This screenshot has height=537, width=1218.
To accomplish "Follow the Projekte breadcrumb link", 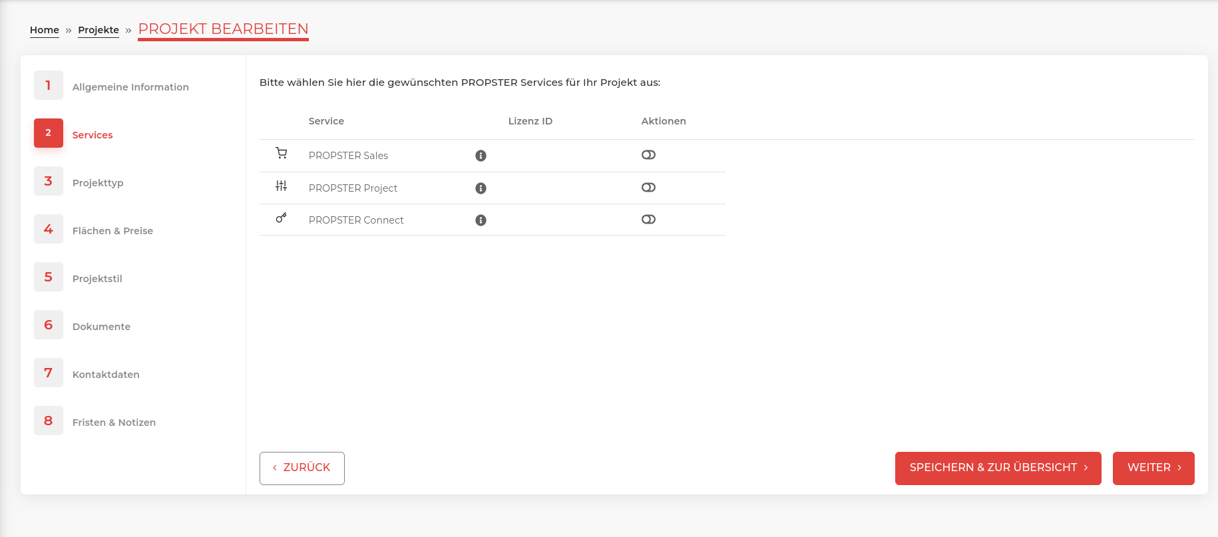I will pyautogui.click(x=99, y=30).
